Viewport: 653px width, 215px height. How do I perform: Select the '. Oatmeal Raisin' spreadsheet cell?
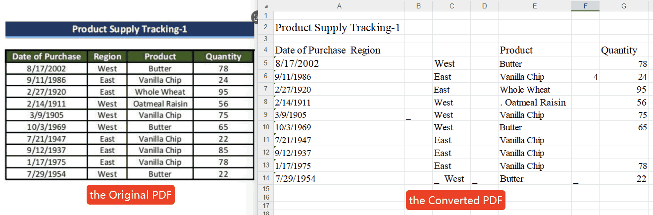533,103
